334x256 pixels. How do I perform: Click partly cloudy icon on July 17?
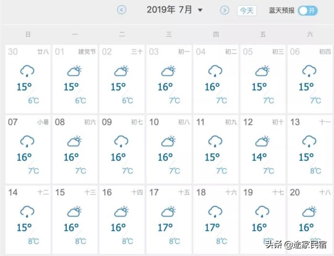168,212
